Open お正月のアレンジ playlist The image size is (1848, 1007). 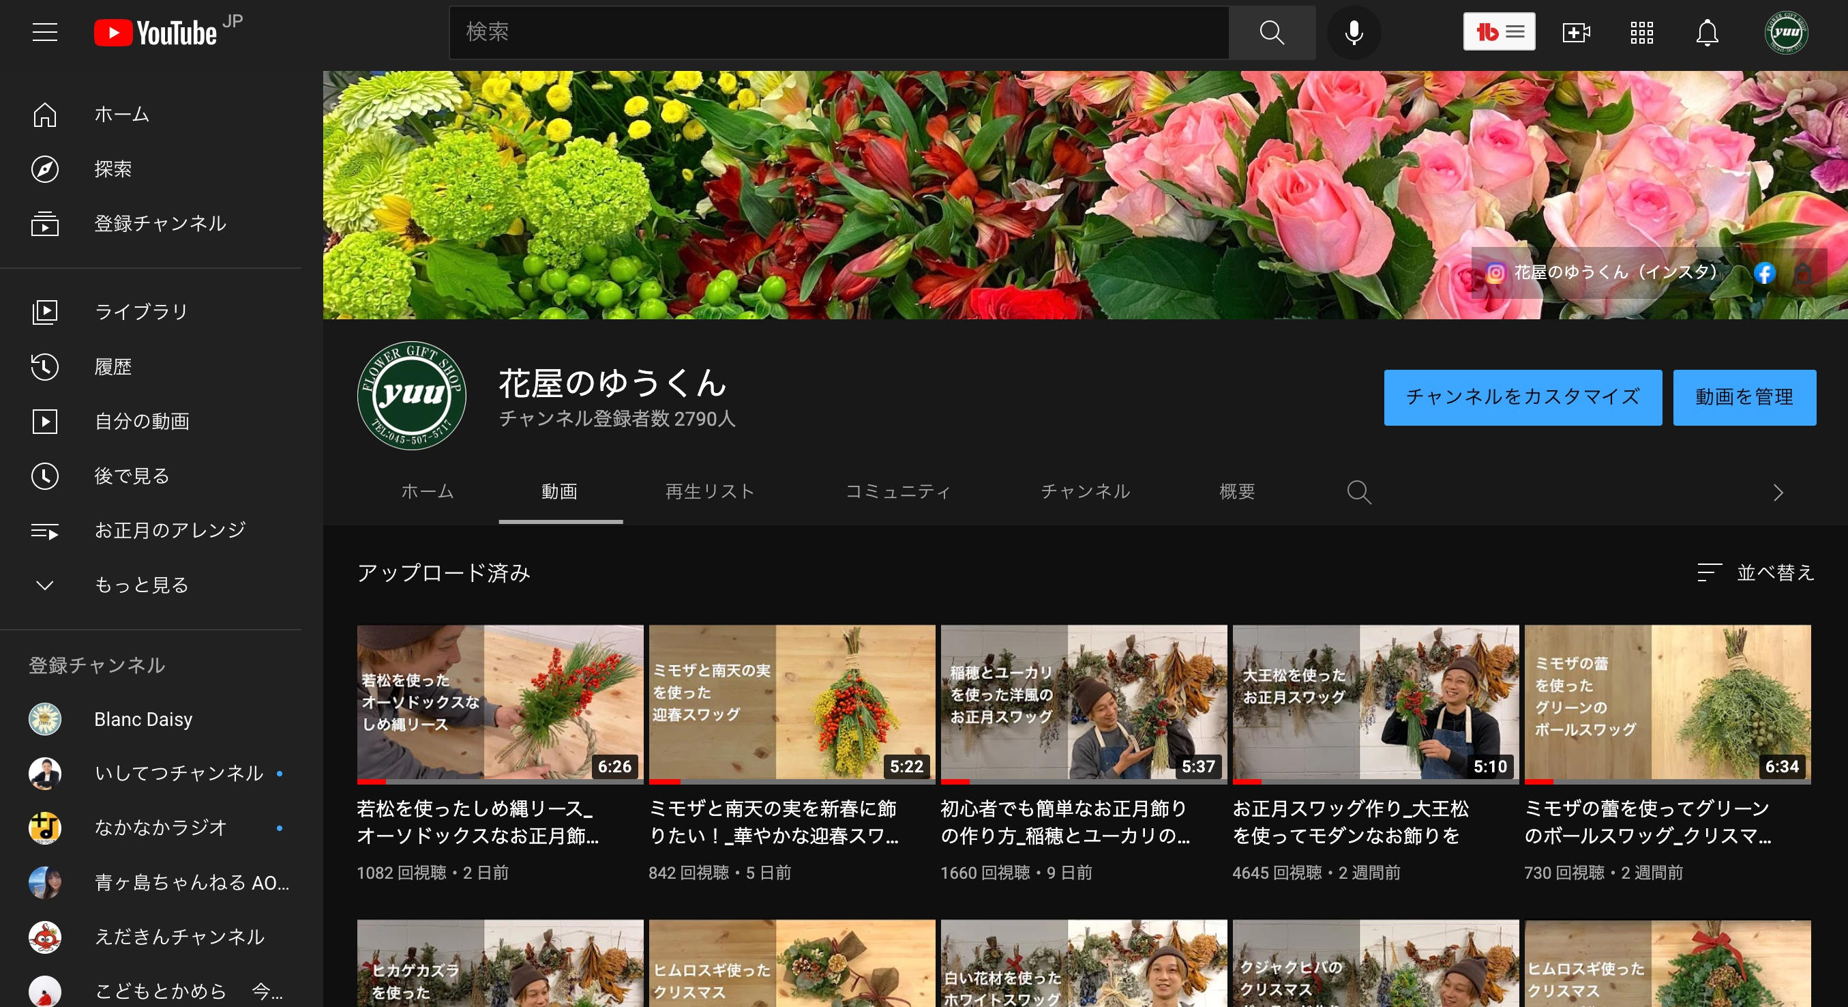tap(151, 530)
